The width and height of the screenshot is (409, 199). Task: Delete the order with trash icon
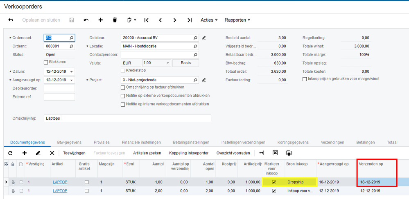pos(115,20)
